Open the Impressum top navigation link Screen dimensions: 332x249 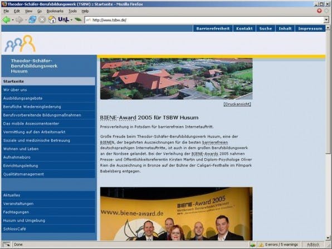(x=310, y=28)
